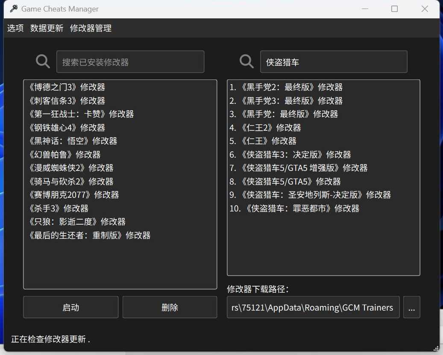Click the 侠盗猎车 search field
443x355 pixels.
click(333, 62)
